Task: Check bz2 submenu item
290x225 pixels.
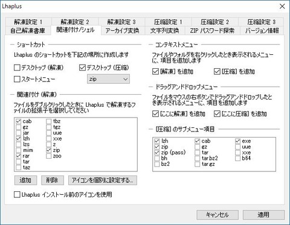Action: pos(157,164)
